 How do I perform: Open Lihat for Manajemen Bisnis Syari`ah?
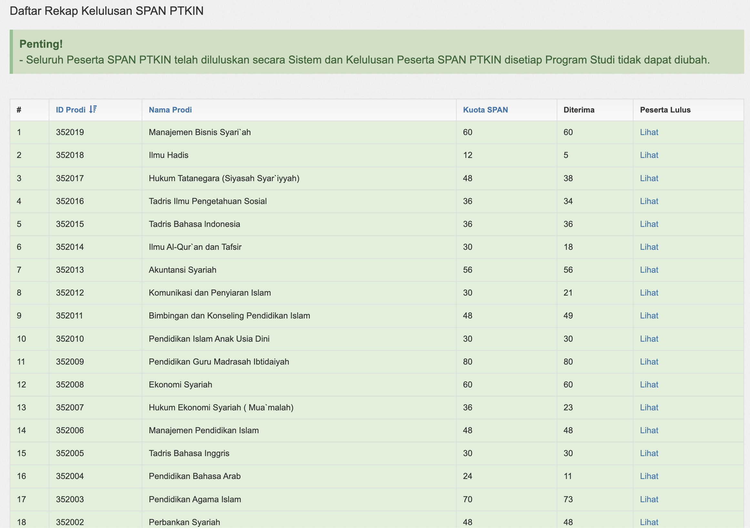649,132
